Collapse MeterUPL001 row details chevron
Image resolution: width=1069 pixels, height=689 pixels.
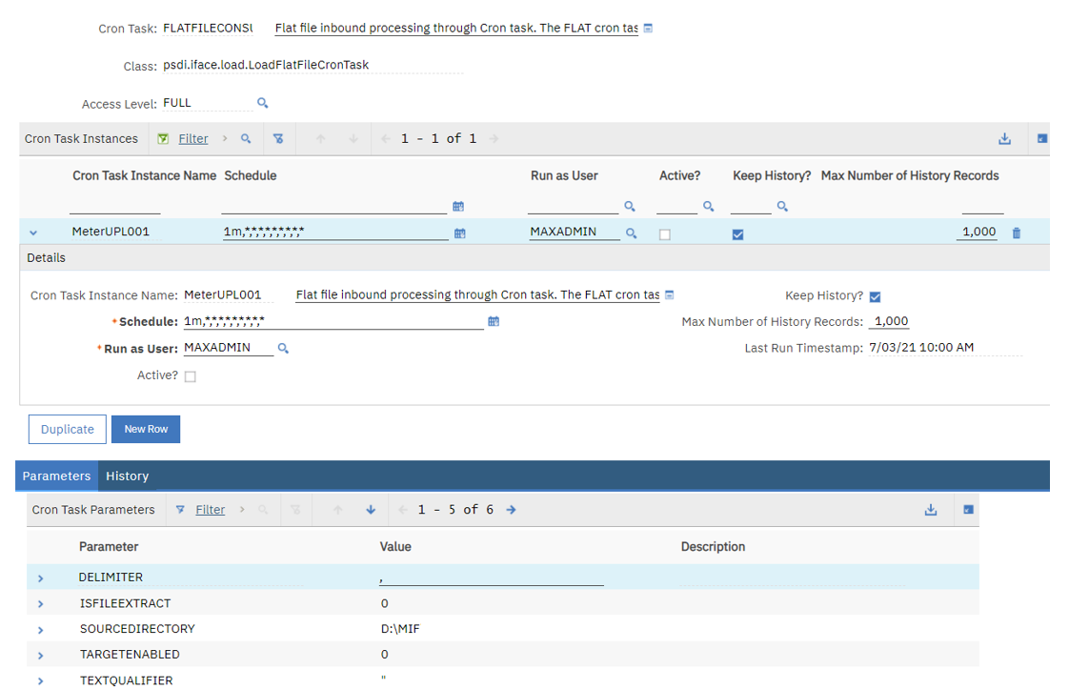pyautogui.click(x=33, y=233)
